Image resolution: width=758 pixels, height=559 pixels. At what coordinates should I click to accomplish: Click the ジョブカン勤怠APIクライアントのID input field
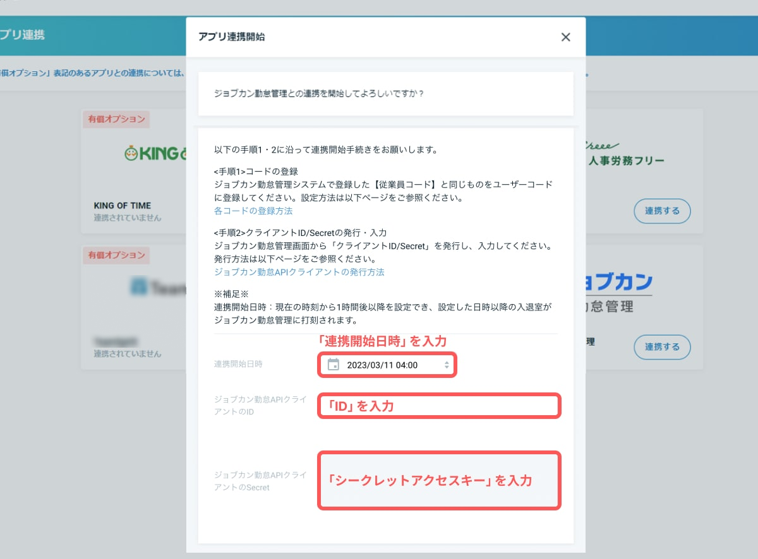(x=438, y=406)
